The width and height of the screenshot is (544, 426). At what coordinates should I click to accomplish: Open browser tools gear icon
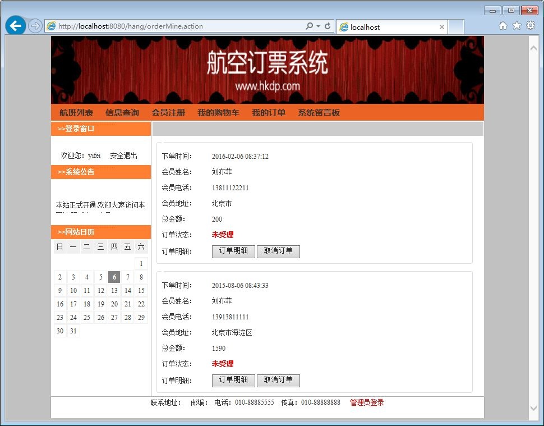point(531,25)
